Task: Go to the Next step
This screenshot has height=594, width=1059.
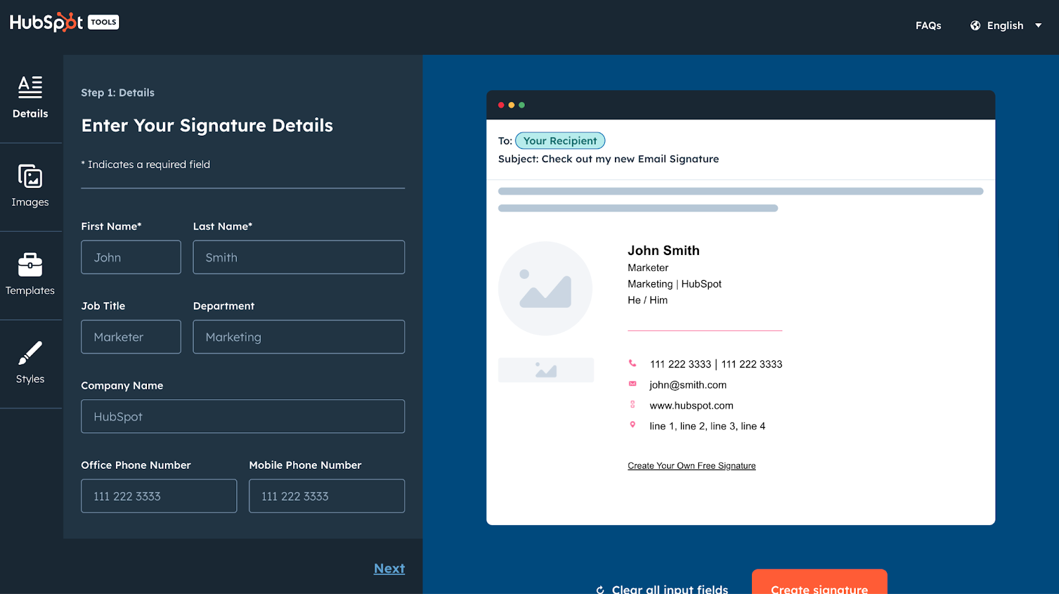Action: pyautogui.click(x=389, y=568)
